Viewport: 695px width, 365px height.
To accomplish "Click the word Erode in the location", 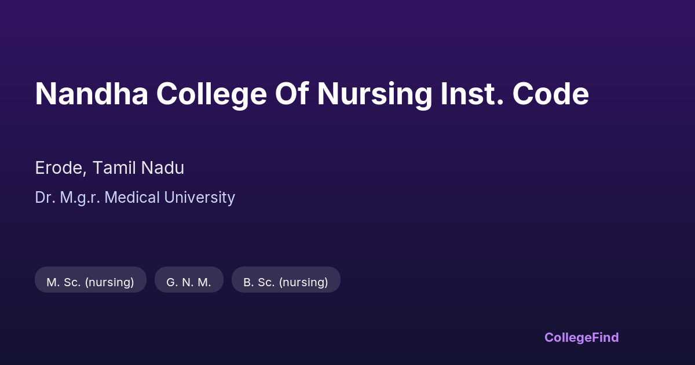I will pos(61,168).
